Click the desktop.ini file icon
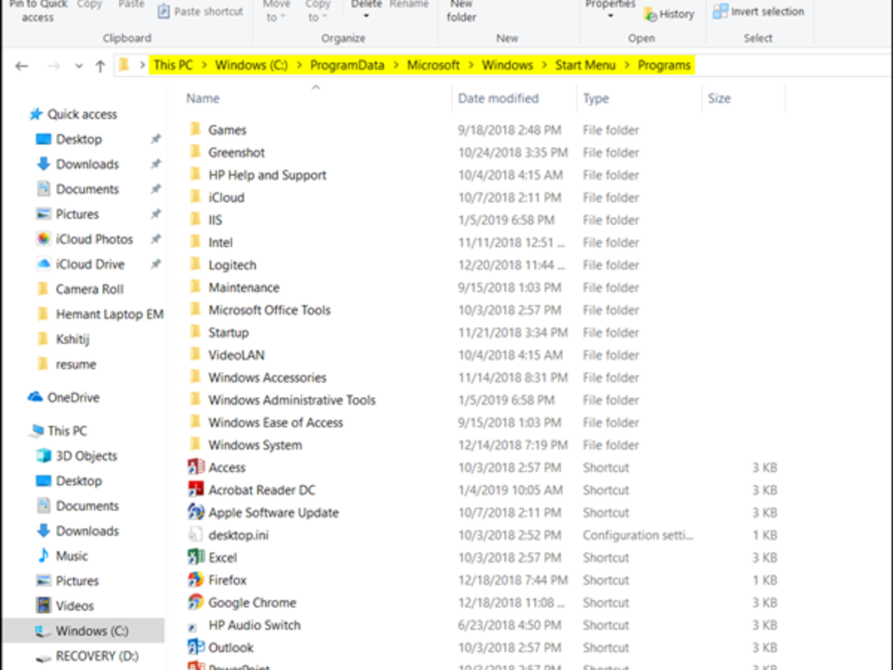This screenshot has width=893, height=670. [195, 535]
